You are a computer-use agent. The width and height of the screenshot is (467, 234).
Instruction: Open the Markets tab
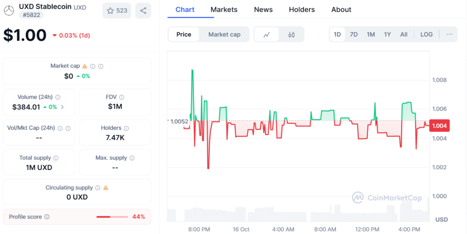pyautogui.click(x=224, y=10)
